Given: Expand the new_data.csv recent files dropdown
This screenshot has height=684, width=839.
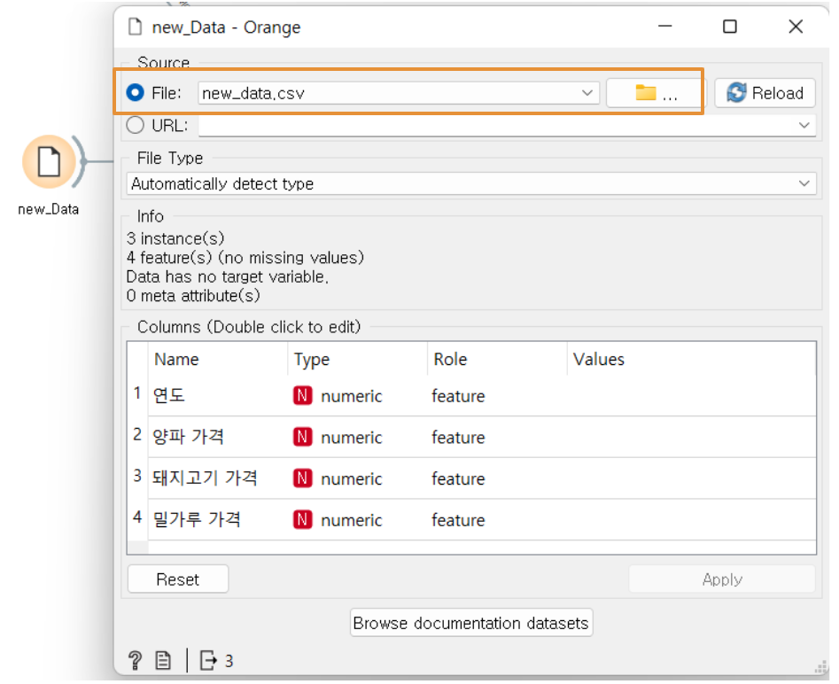Looking at the screenshot, I should pos(587,93).
